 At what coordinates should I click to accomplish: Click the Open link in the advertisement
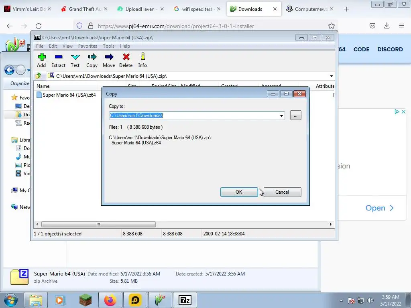(379, 208)
